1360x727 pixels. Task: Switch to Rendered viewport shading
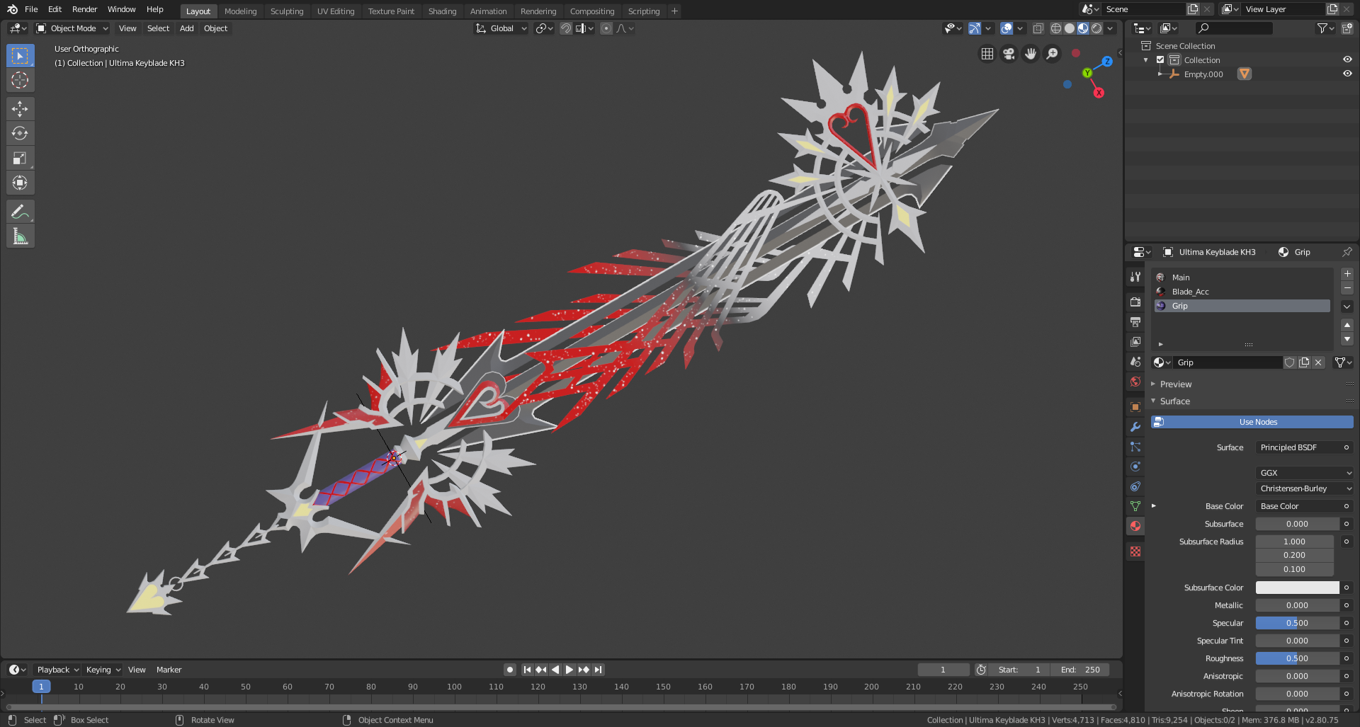[1096, 28]
